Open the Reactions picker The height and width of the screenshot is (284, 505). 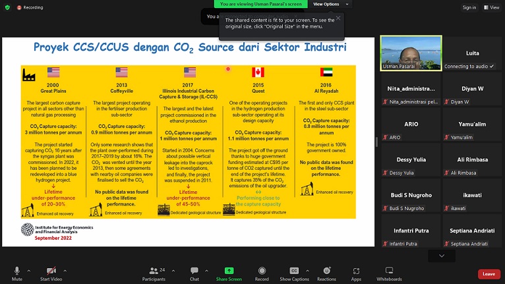326,271
